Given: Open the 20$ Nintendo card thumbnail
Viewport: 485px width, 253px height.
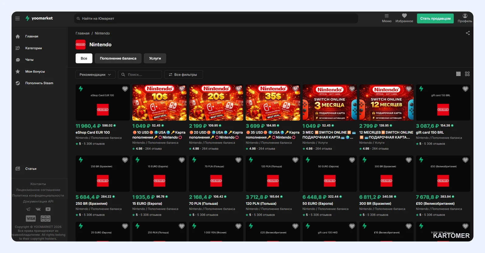Looking at the screenshot, I should (x=216, y=103).
